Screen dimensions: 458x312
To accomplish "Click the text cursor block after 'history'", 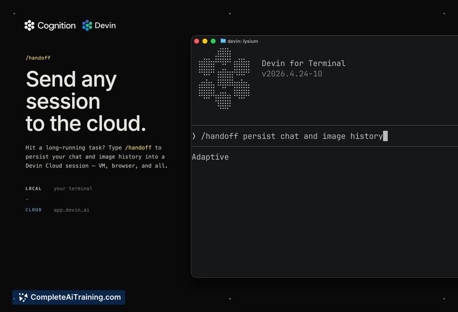I will pyautogui.click(x=385, y=136).
